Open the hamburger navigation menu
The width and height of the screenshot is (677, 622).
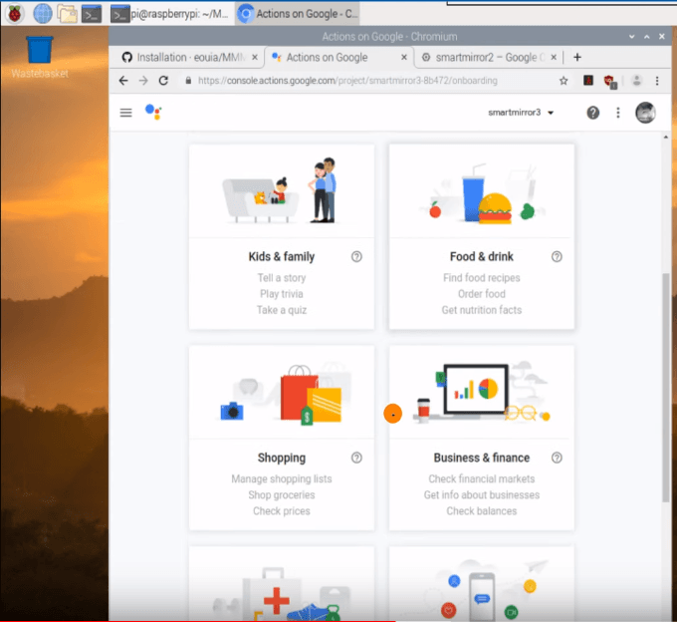click(125, 113)
